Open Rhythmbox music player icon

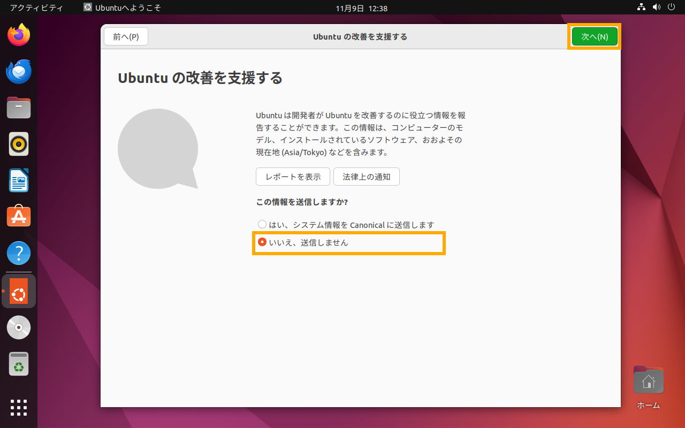pyautogui.click(x=19, y=144)
